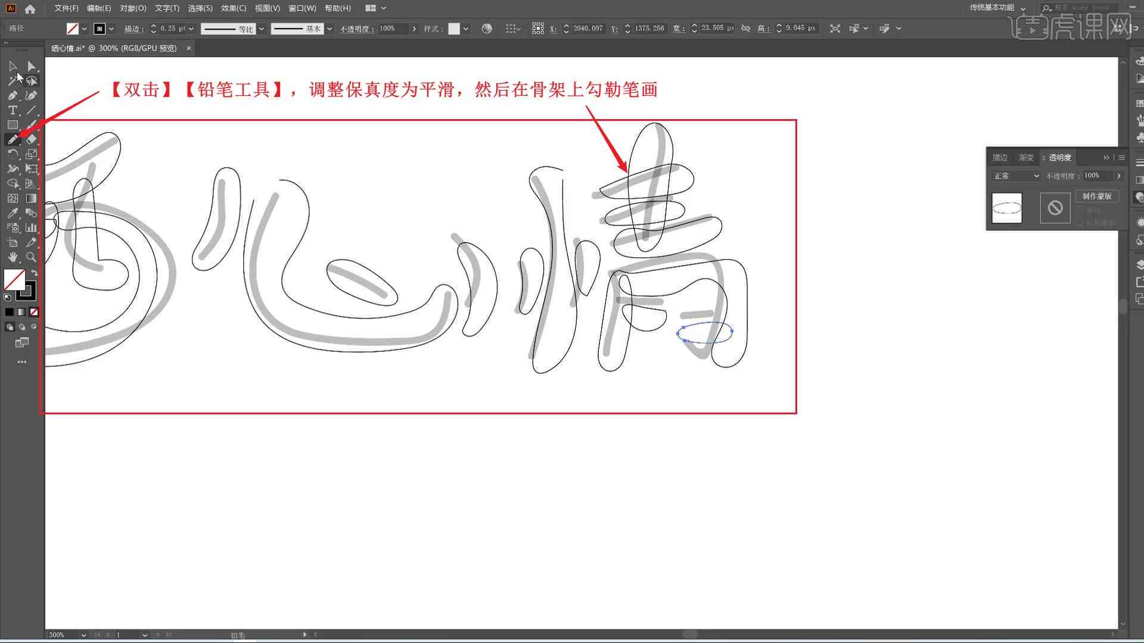Open the transparency panel flyout menu
This screenshot has width=1144, height=643.
click(x=1122, y=157)
